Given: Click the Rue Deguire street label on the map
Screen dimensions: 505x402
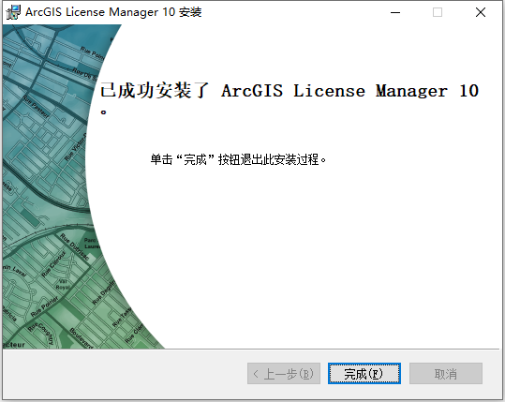Looking at the screenshot, I should (103, 292).
